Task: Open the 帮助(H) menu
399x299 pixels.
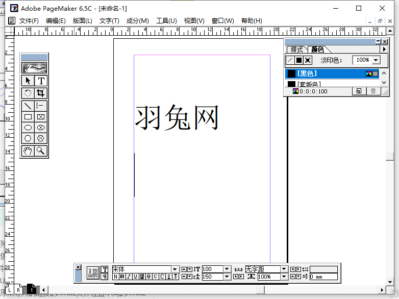Action: pyautogui.click(x=252, y=21)
